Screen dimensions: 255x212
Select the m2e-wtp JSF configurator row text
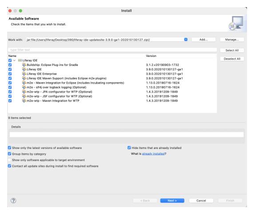point(60,96)
